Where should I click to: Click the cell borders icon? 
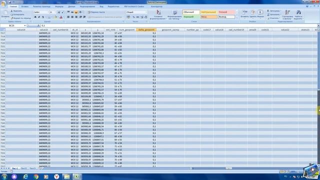point(49,17)
